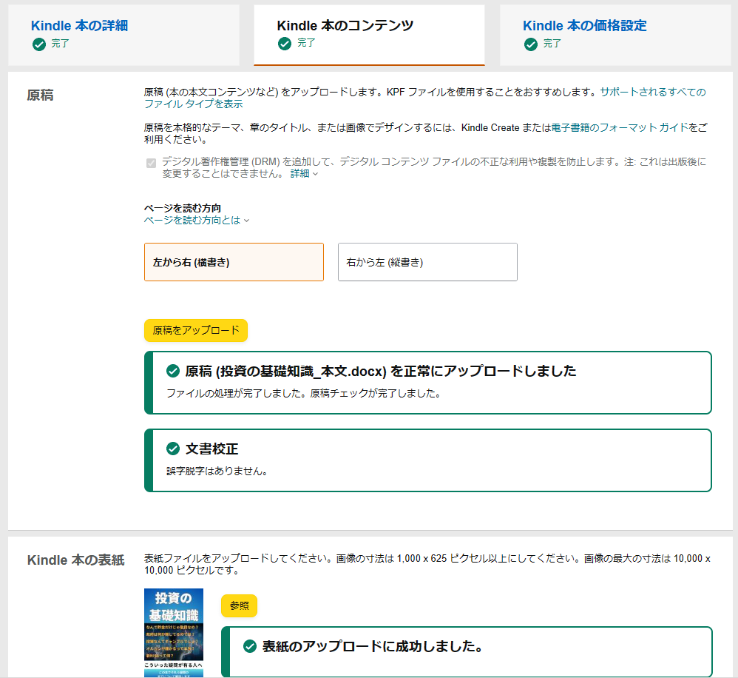Click checkmark icon beside 文書校正
738x678 pixels.
pos(174,449)
